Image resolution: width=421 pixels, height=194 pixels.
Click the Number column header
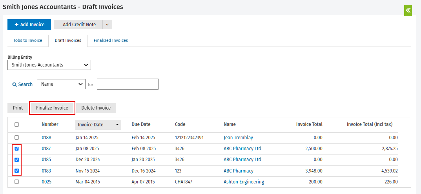click(50, 124)
